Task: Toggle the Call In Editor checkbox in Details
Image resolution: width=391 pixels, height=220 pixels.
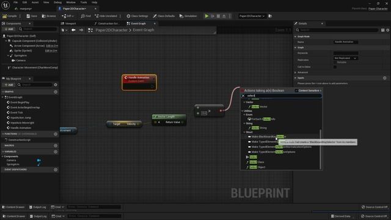Action: 335,67
